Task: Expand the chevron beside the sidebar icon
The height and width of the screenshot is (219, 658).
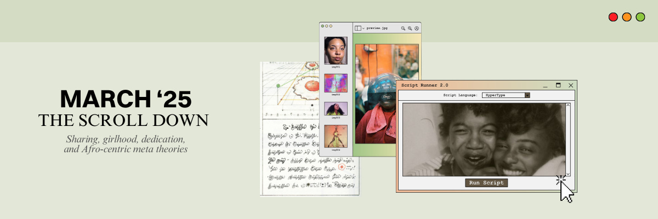Action: click(x=364, y=28)
